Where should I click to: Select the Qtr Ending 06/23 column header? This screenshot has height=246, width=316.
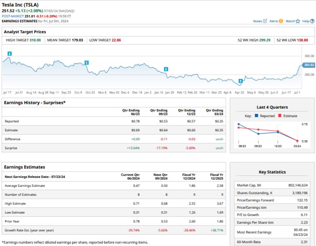[x=131, y=112]
